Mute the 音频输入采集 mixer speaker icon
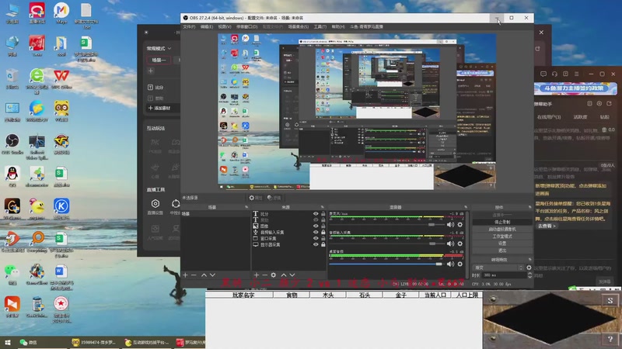 click(451, 244)
